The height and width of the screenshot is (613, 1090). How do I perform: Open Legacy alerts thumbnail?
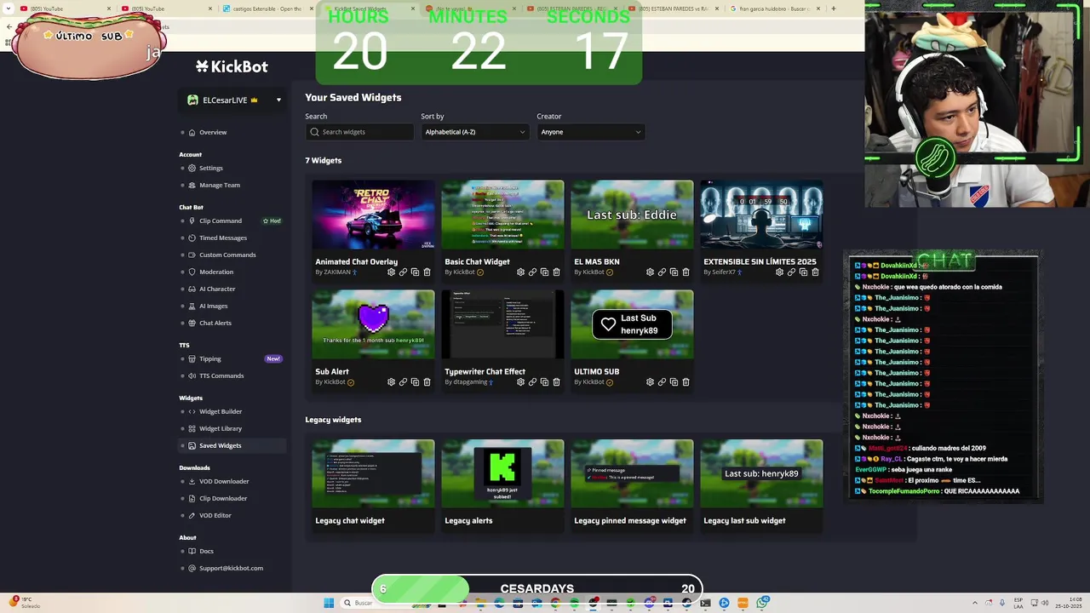click(502, 474)
